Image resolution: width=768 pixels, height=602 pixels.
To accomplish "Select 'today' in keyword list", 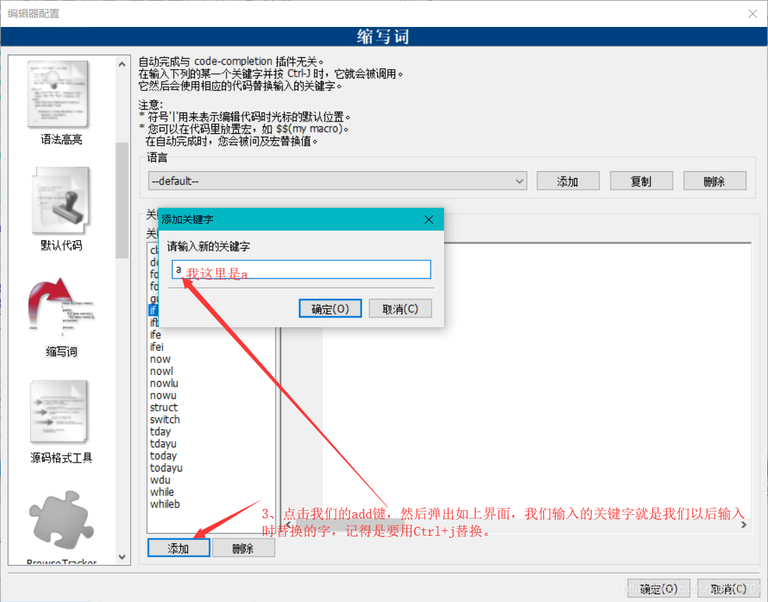I will point(163,456).
